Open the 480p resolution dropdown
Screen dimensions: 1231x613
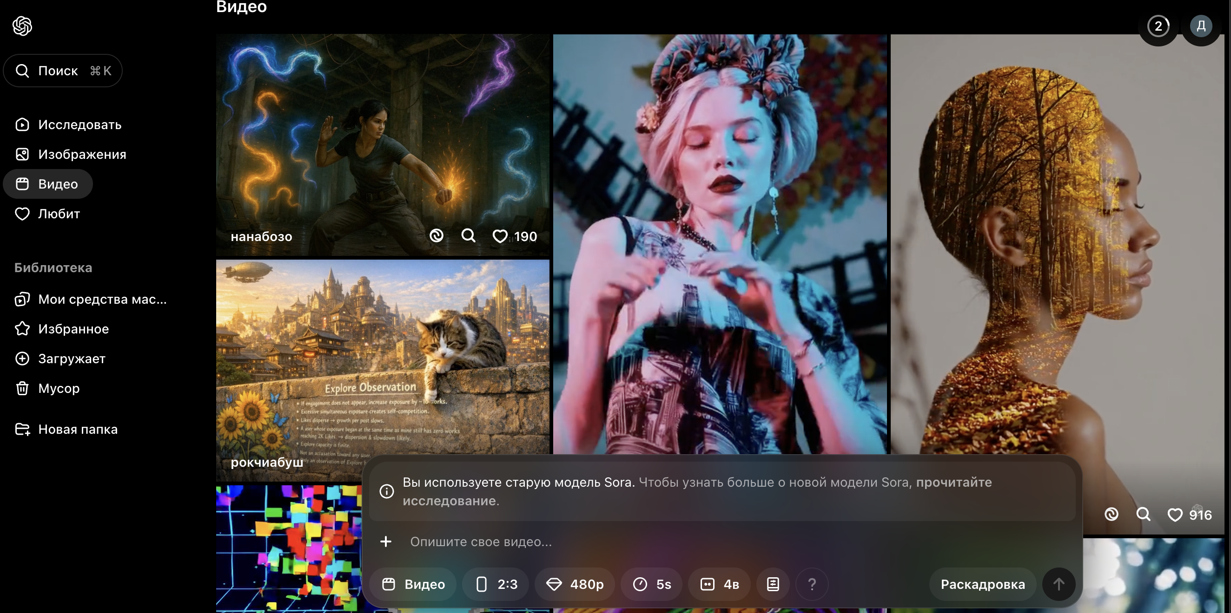[x=575, y=584]
